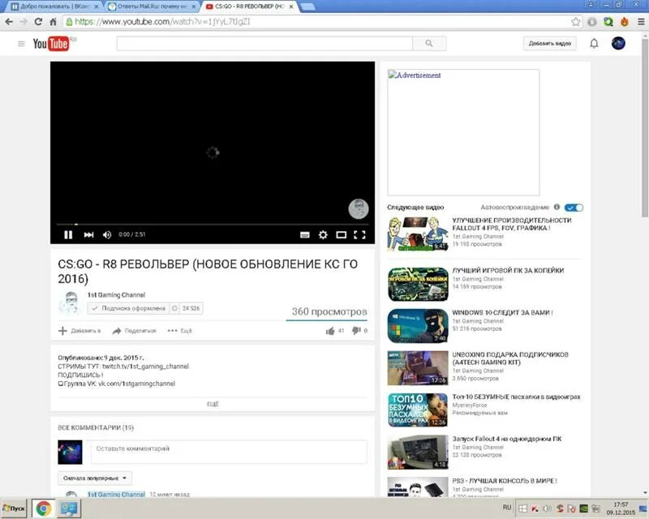
Task: Click the Chrome taskbar icon
Action: click(x=44, y=508)
